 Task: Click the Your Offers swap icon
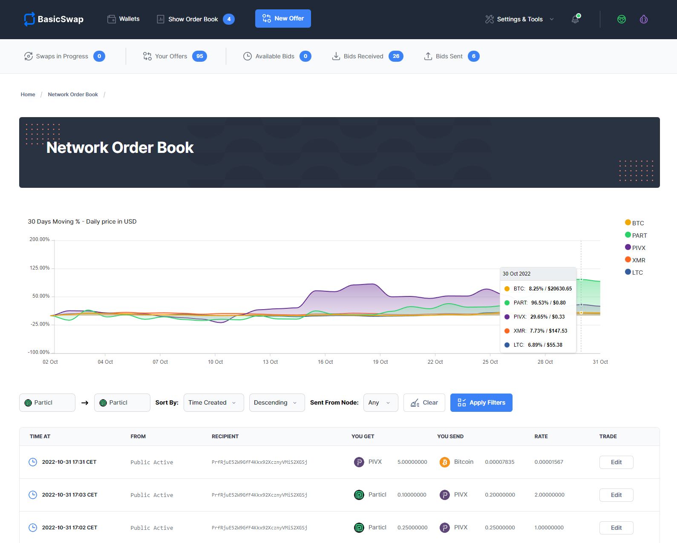(147, 56)
